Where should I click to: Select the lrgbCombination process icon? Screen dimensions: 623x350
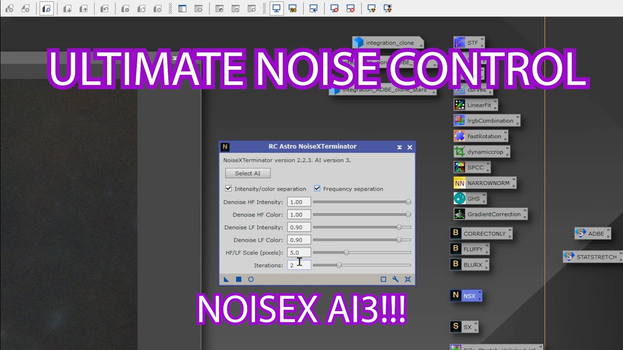tap(487, 121)
